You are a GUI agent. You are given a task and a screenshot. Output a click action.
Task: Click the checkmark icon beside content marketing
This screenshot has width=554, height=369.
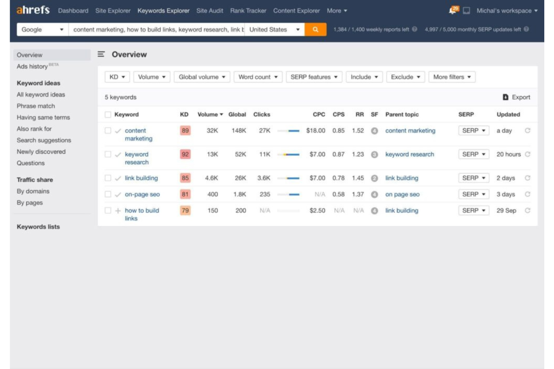coord(118,131)
